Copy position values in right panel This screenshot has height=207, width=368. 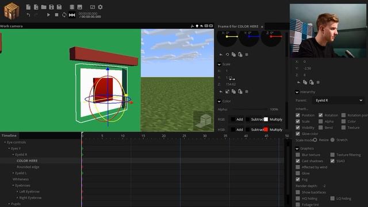pos(305,82)
